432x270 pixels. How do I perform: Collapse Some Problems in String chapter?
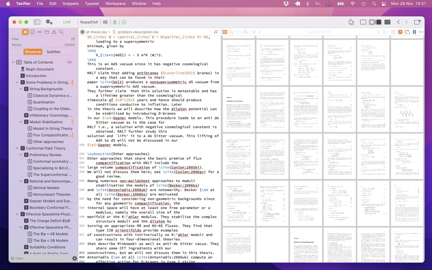point(17,83)
